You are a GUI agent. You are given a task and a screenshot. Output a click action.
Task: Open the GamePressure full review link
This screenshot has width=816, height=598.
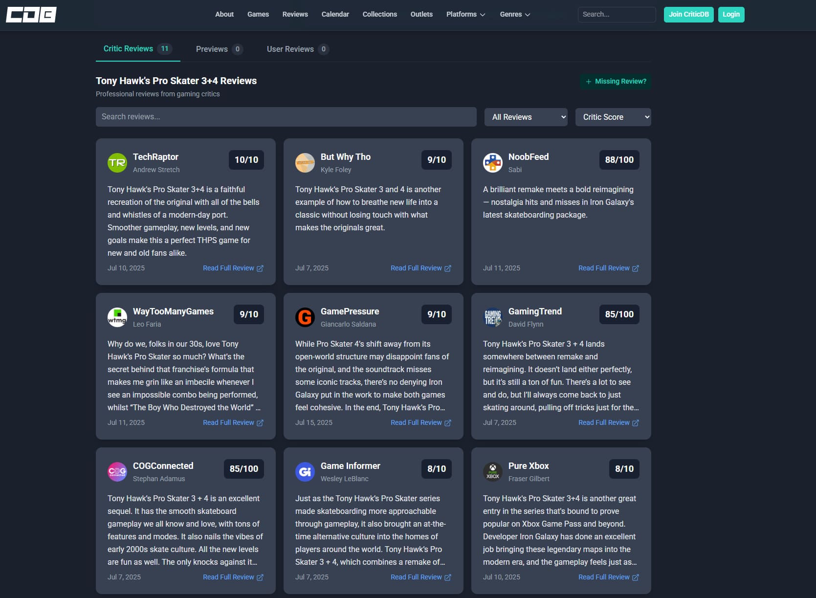point(421,422)
